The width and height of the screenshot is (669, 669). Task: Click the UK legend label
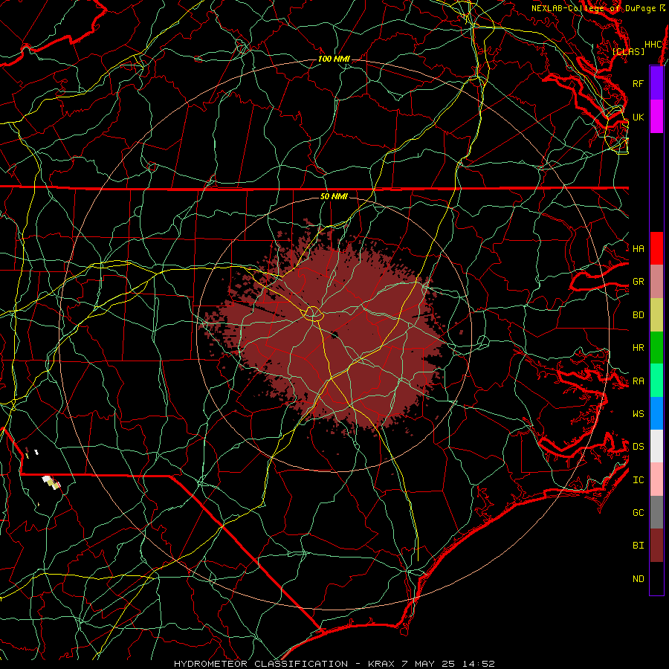coord(639,117)
